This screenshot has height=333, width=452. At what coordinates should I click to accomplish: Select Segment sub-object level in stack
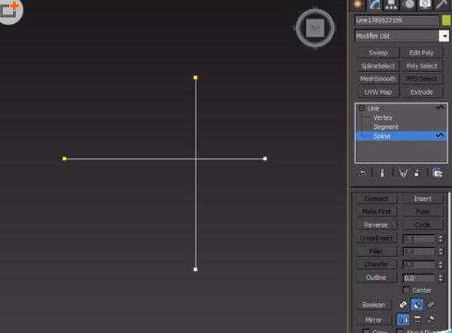(386, 127)
